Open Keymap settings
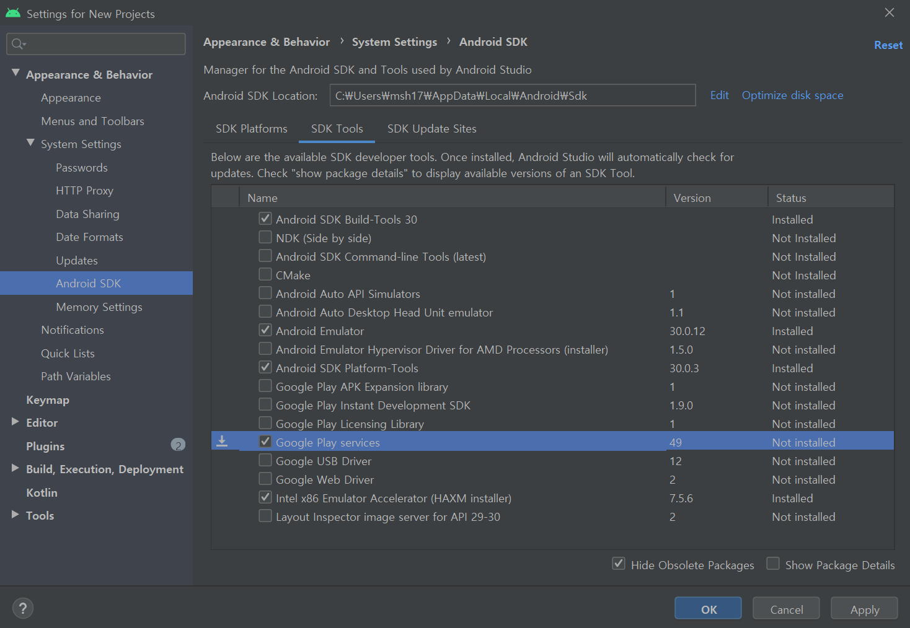The width and height of the screenshot is (910, 628). click(48, 400)
